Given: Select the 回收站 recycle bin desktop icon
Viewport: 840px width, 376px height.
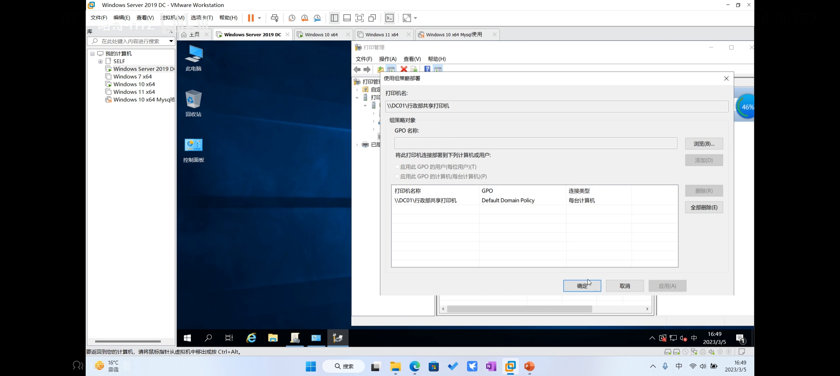Looking at the screenshot, I should click(x=194, y=103).
